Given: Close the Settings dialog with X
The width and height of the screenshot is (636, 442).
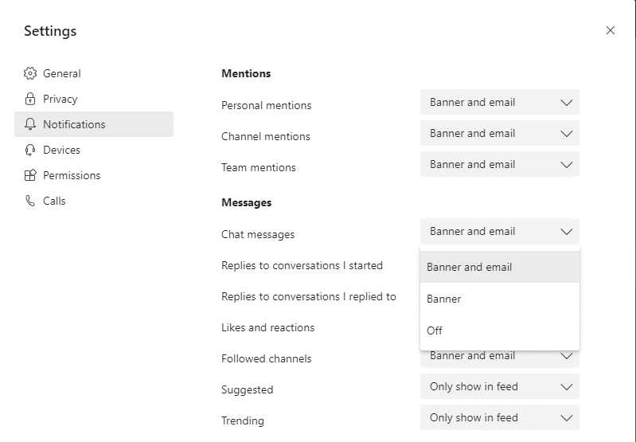Looking at the screenshot, I should (611, 30).
